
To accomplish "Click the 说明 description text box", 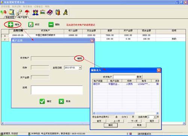I will [x=57, y=90].
